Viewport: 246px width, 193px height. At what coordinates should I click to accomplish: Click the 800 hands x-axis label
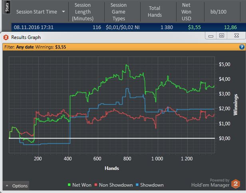coord(127,159)
